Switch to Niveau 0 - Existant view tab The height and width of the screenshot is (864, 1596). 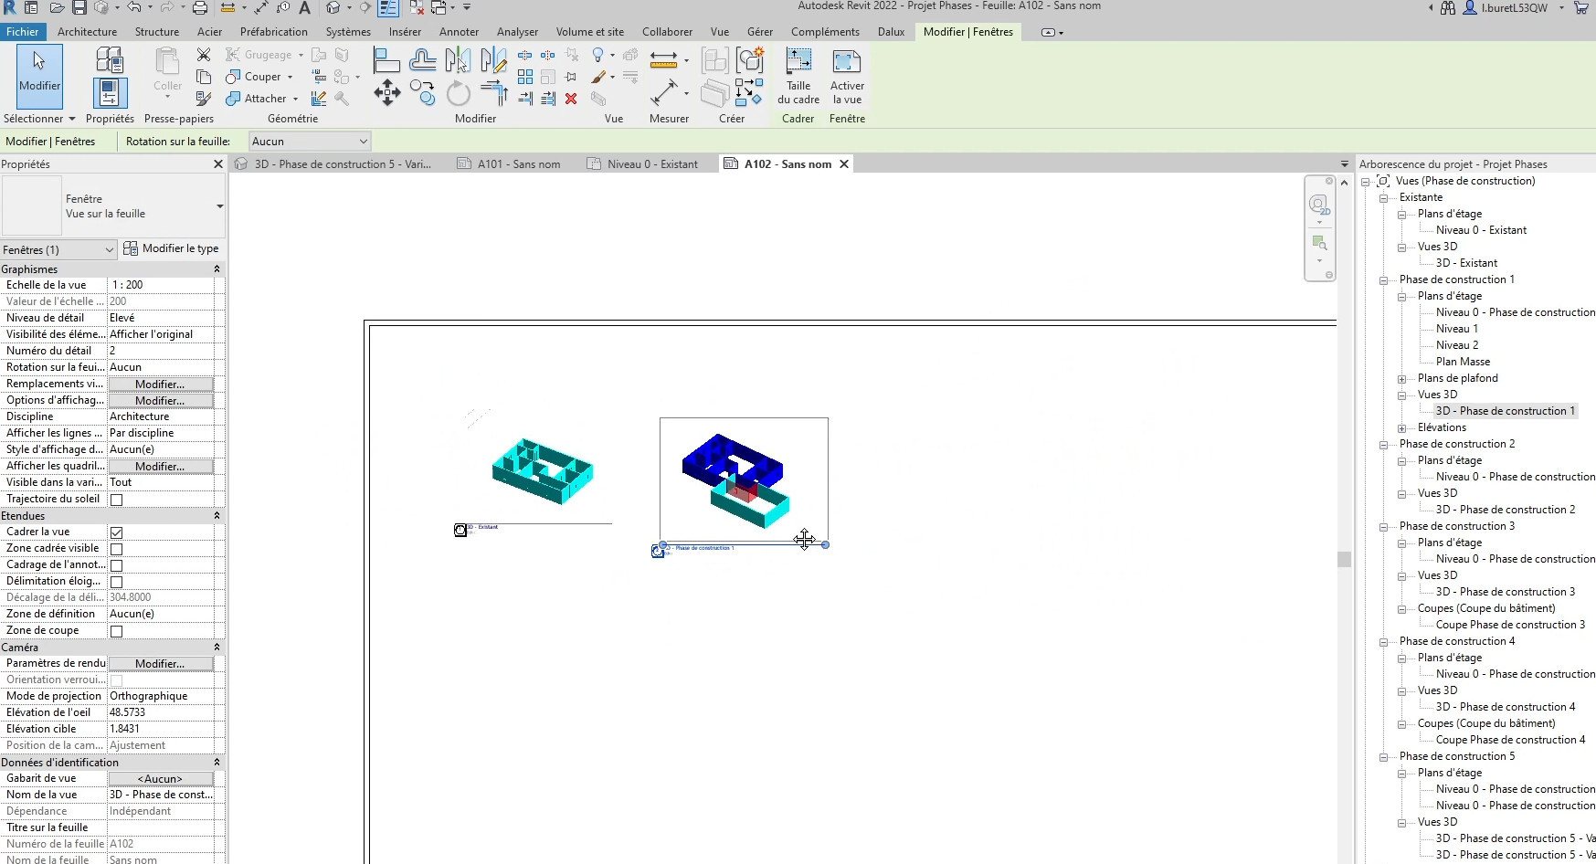(651, 164)
